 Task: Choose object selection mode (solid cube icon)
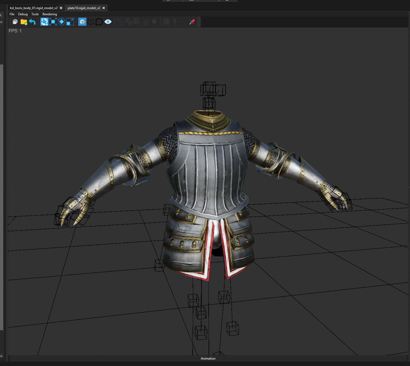(82, 22)
